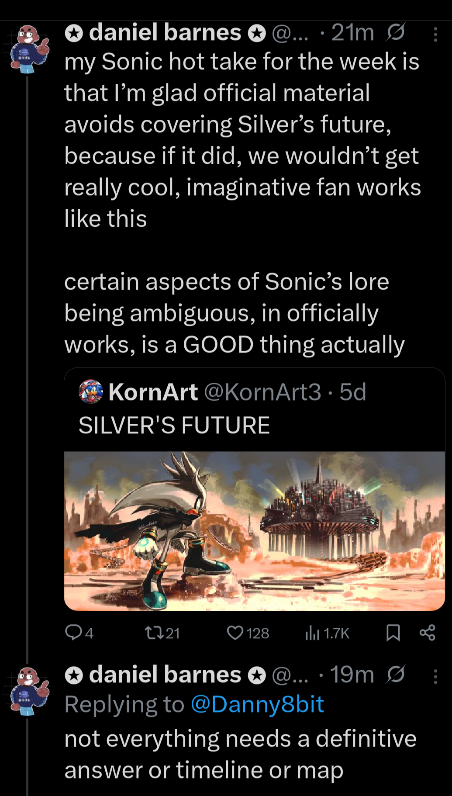Like the tweet with 128 likes
Screen dimensions: 452x796
pyautogui.click(x=235, y=633)
